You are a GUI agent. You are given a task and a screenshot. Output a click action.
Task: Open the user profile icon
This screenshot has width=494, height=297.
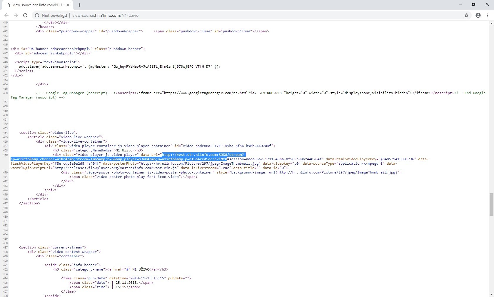coord(478,15)
